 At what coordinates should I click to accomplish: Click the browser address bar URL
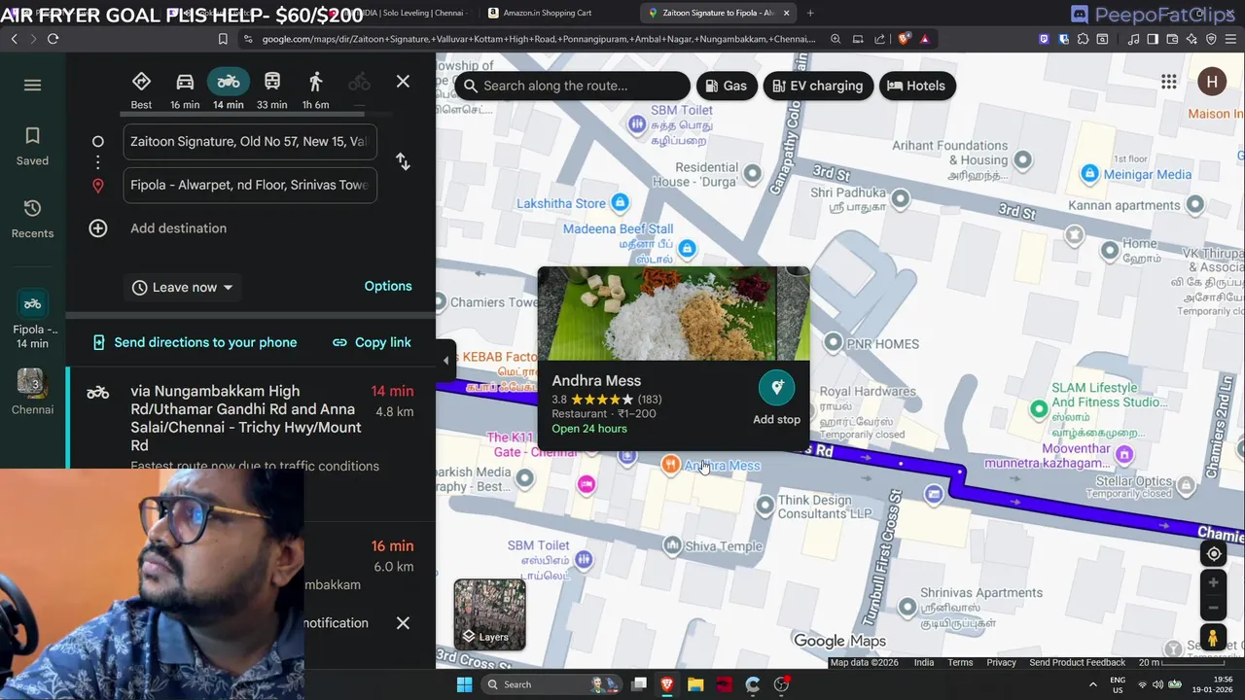538,39
